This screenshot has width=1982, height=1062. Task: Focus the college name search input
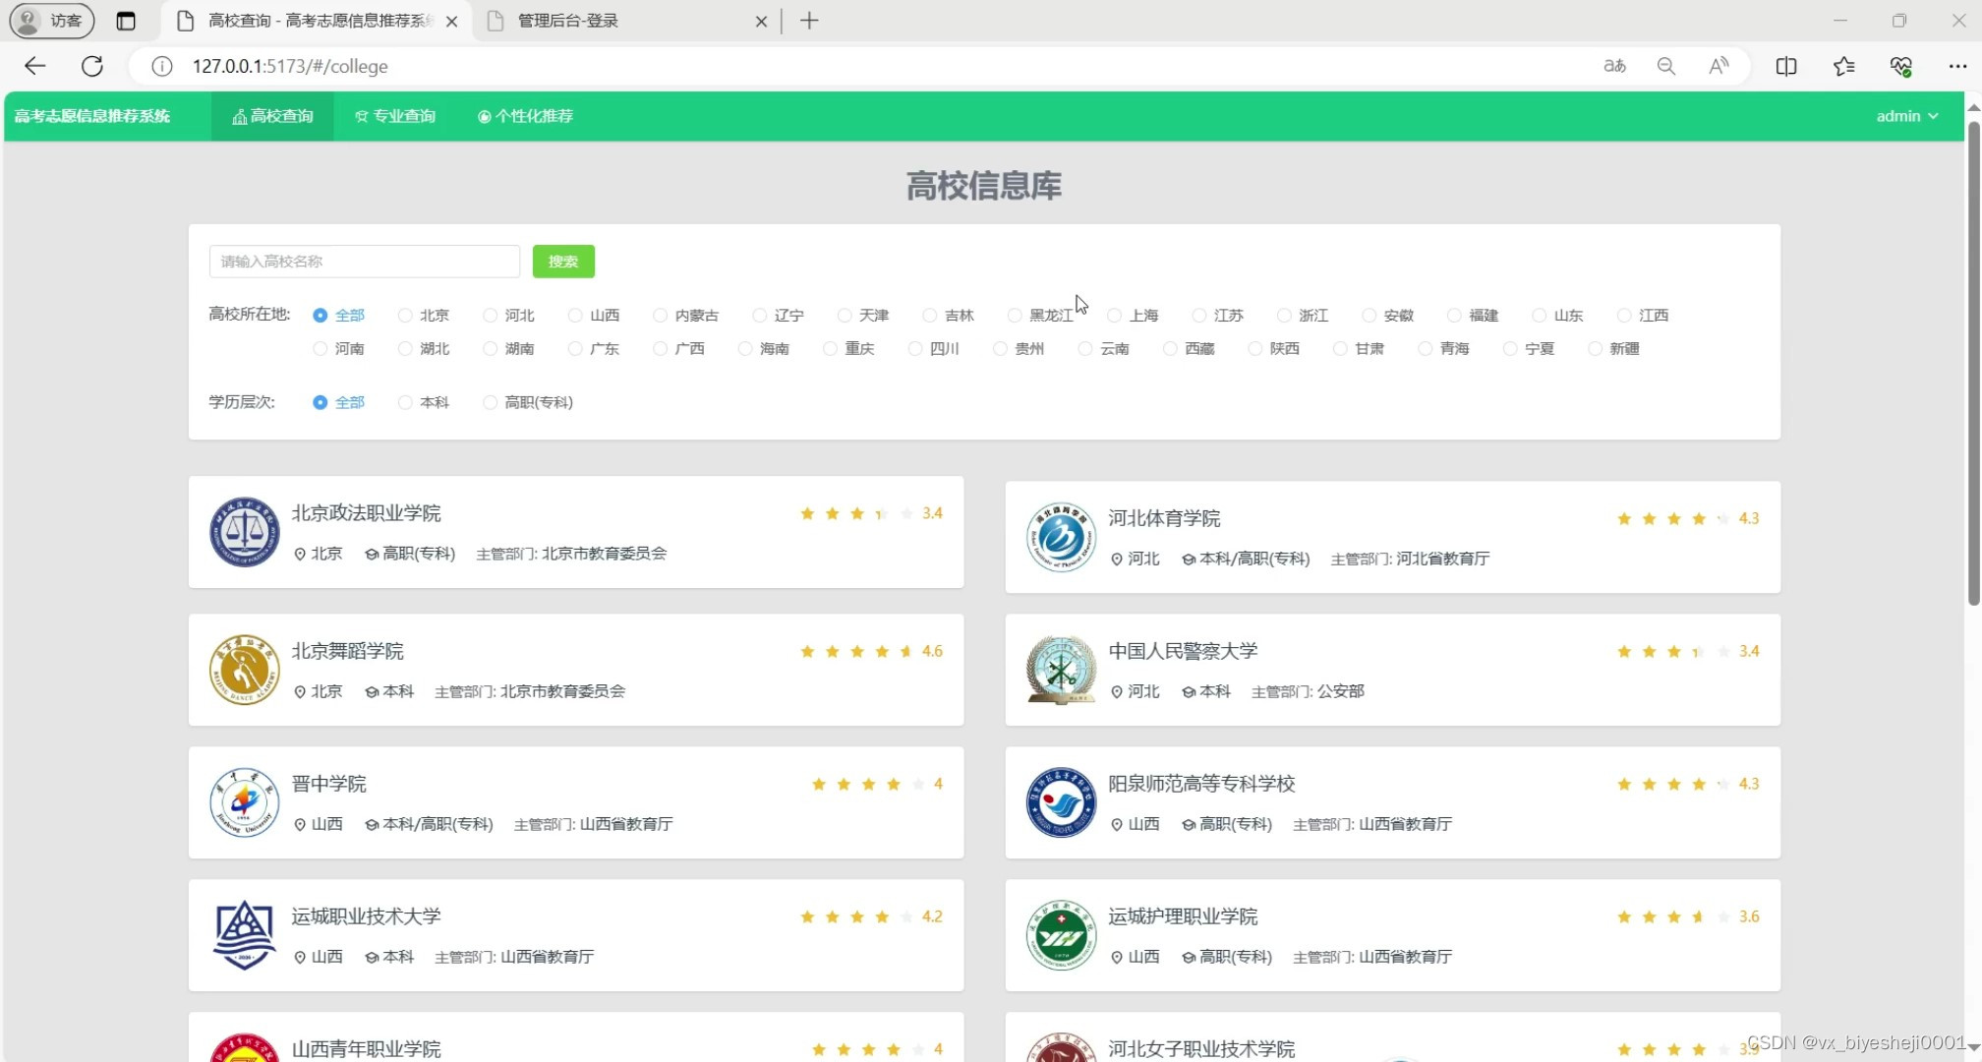click(x=364, y=261)
